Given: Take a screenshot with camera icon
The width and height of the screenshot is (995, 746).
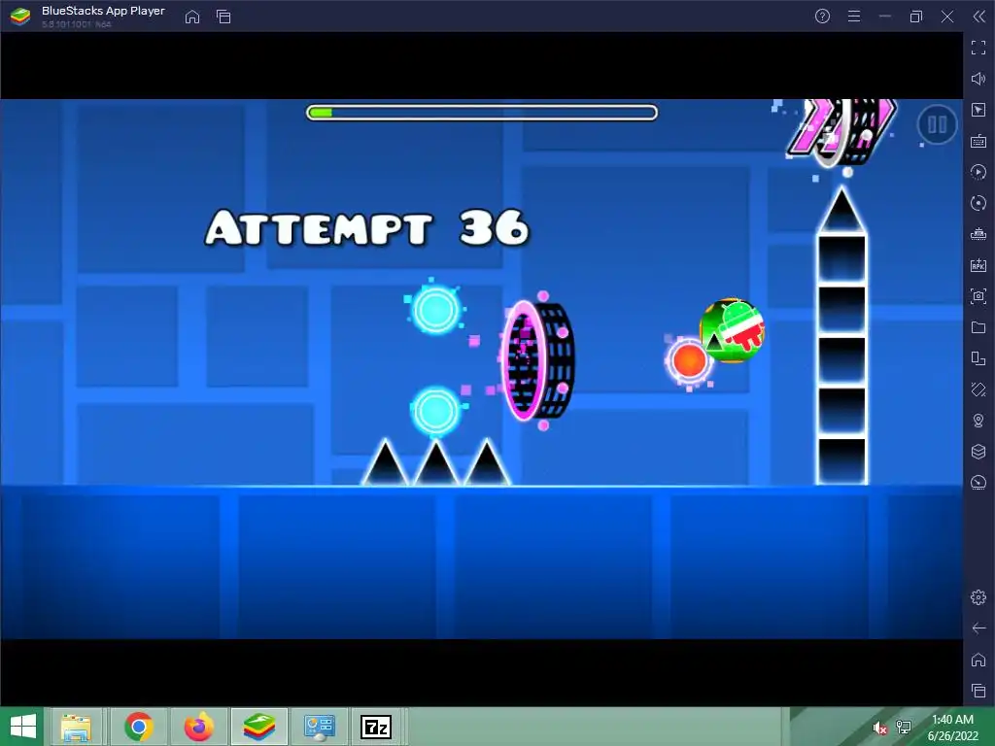Looking at the screenshot, I should (978, 296).
